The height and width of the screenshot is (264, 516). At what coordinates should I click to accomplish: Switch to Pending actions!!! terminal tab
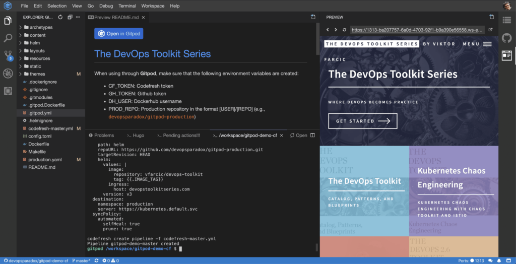pos(178,136)
